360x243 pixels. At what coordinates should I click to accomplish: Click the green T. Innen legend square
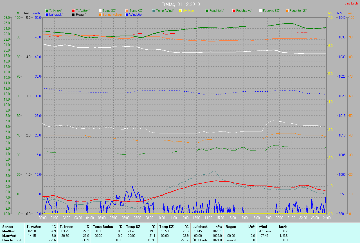pos(47,11)
